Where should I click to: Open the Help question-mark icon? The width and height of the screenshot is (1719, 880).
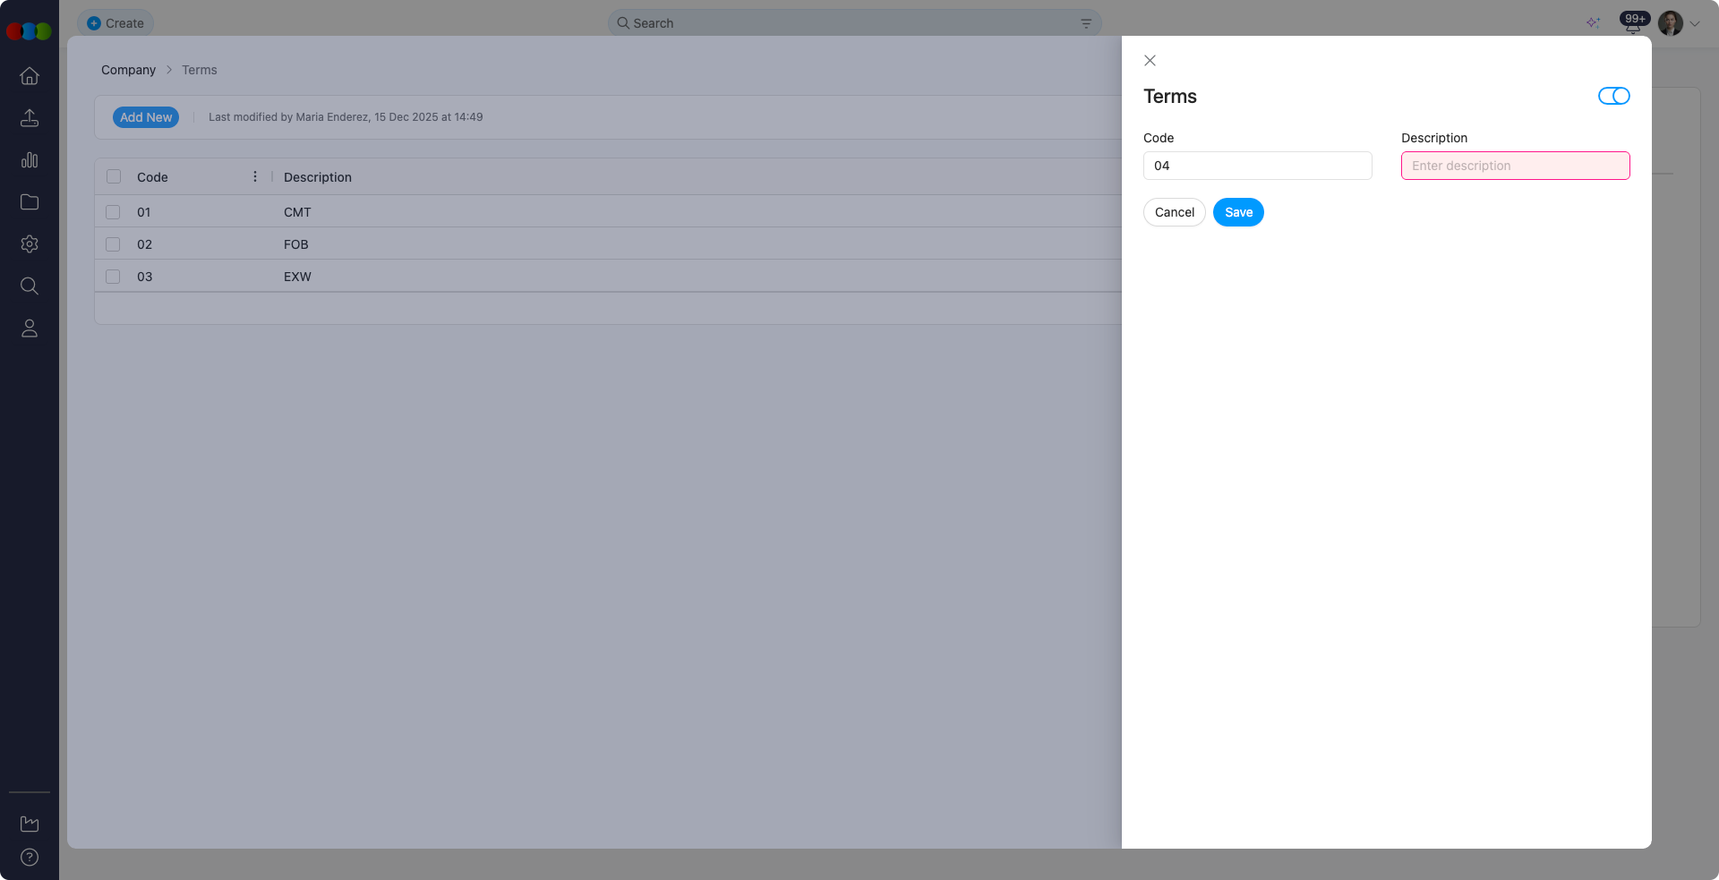(30, 857)
